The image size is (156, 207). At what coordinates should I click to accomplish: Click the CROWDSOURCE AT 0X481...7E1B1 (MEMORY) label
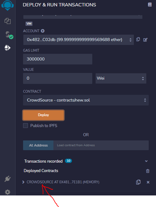[63, 182]
